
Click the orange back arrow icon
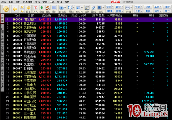tap(15, 9)
